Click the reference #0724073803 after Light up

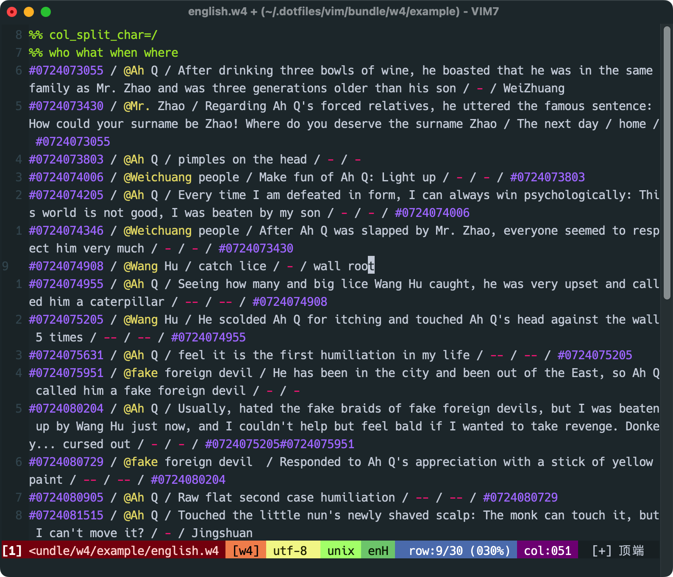548,177
